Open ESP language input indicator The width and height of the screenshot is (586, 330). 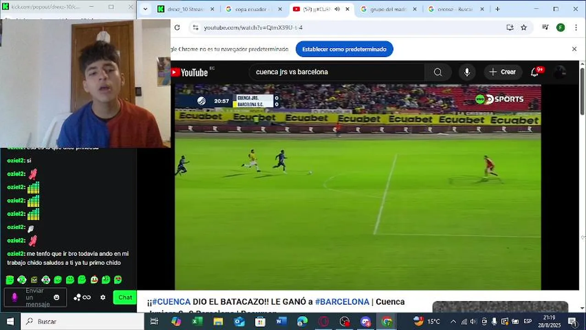coord(528,321)
